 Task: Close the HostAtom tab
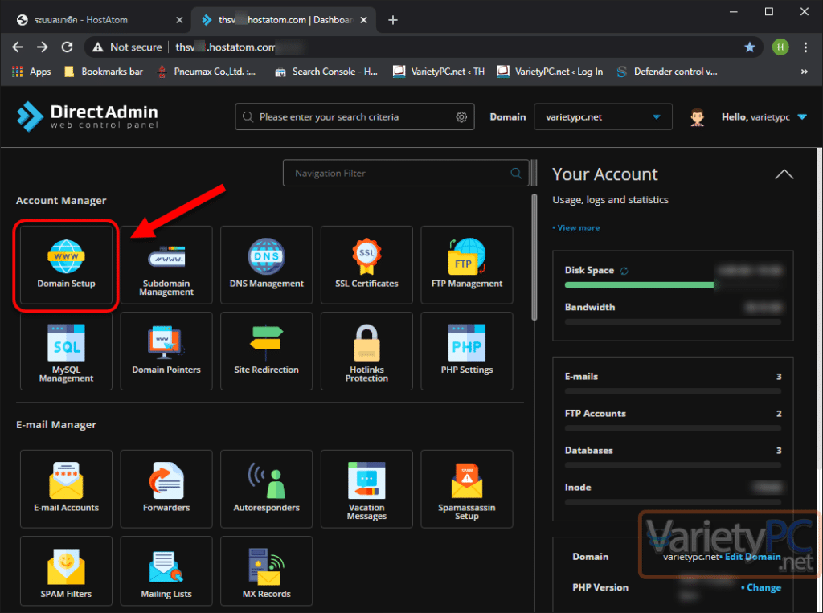click(179, 20)
